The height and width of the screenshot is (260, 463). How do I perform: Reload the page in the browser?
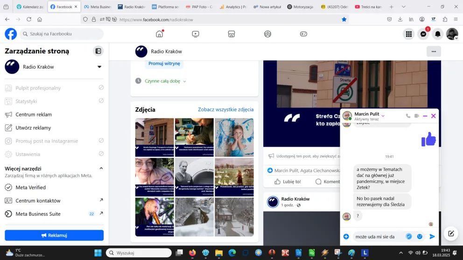coord(28,20)
